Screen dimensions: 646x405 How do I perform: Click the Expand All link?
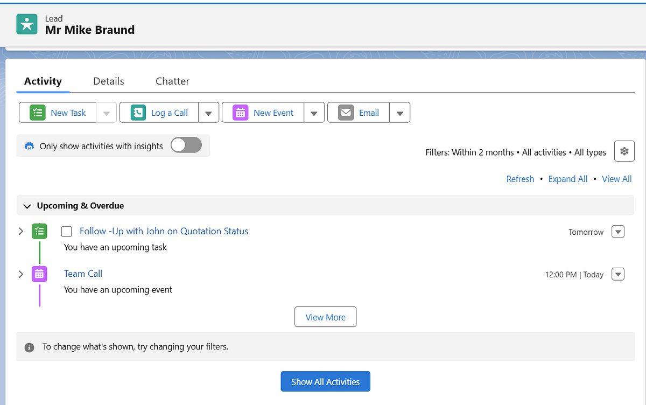[567, 179]
